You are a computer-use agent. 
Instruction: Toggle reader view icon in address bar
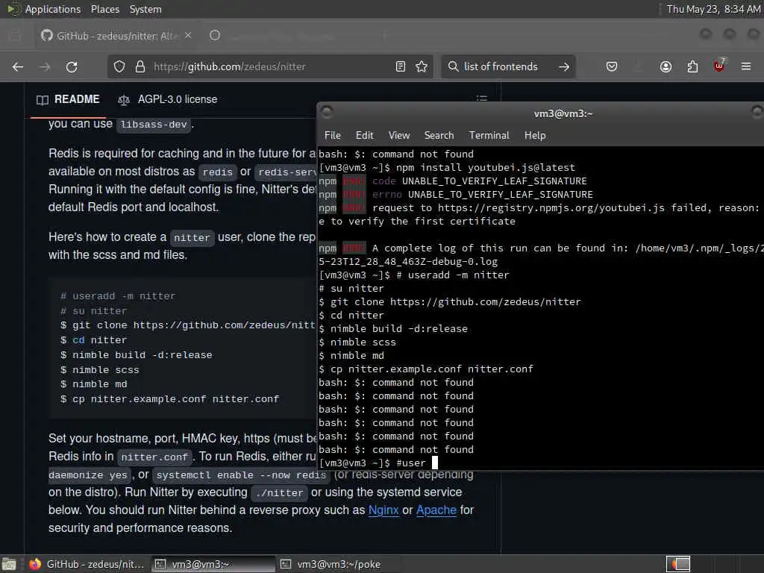coord(401,66)
